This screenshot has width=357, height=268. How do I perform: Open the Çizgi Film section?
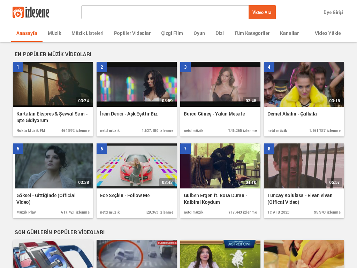pos(172,33)
